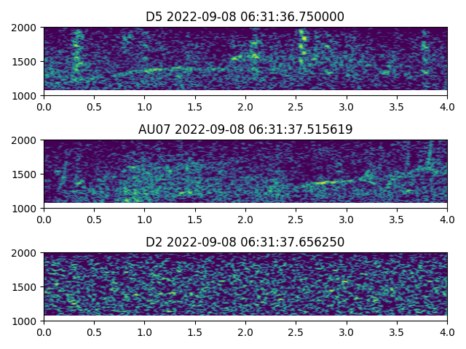The height and width of the screenshot is (349, 466).
Task: Click the 3.5 x-axis tick under D2 plot
Action: tap(397, 332)
